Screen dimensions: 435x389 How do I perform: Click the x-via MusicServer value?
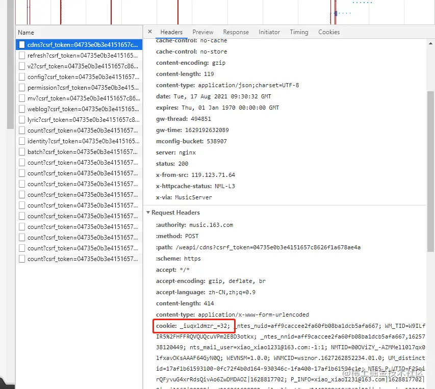(193, 197)
